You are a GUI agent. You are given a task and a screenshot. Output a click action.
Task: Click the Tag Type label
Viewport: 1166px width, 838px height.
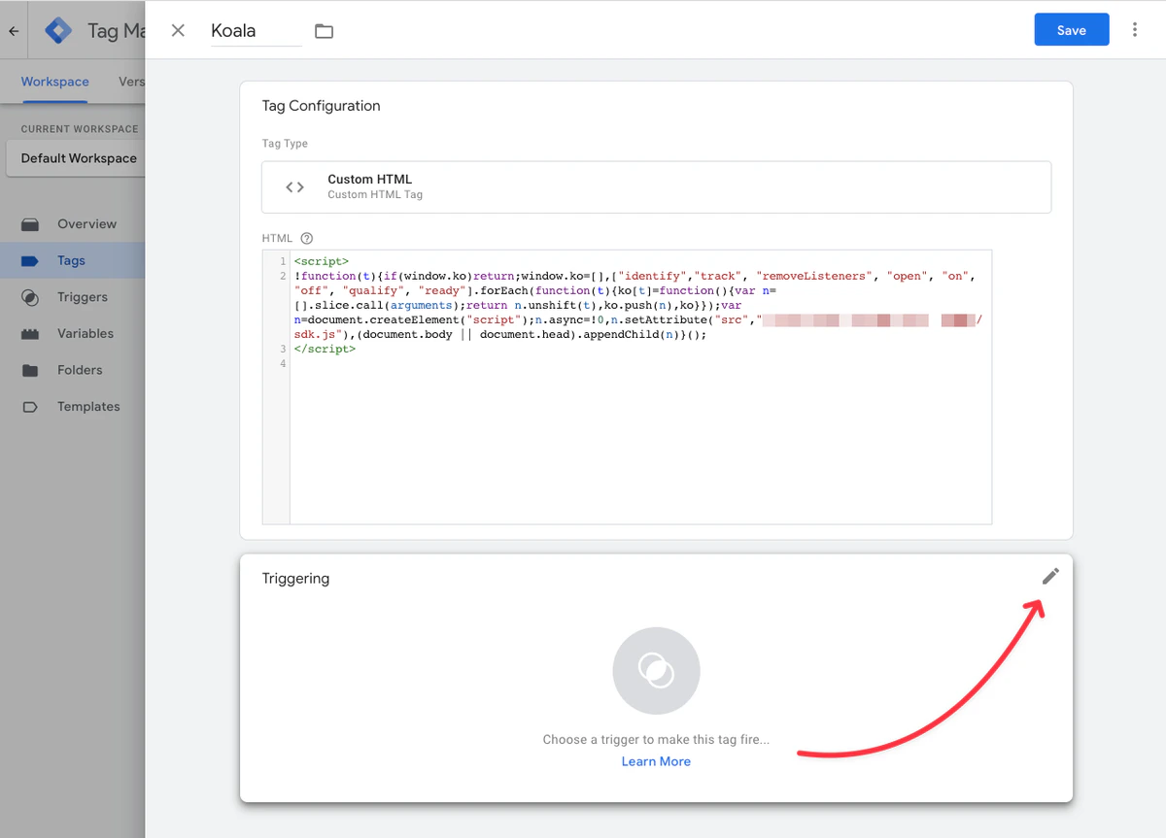[285, 144]
